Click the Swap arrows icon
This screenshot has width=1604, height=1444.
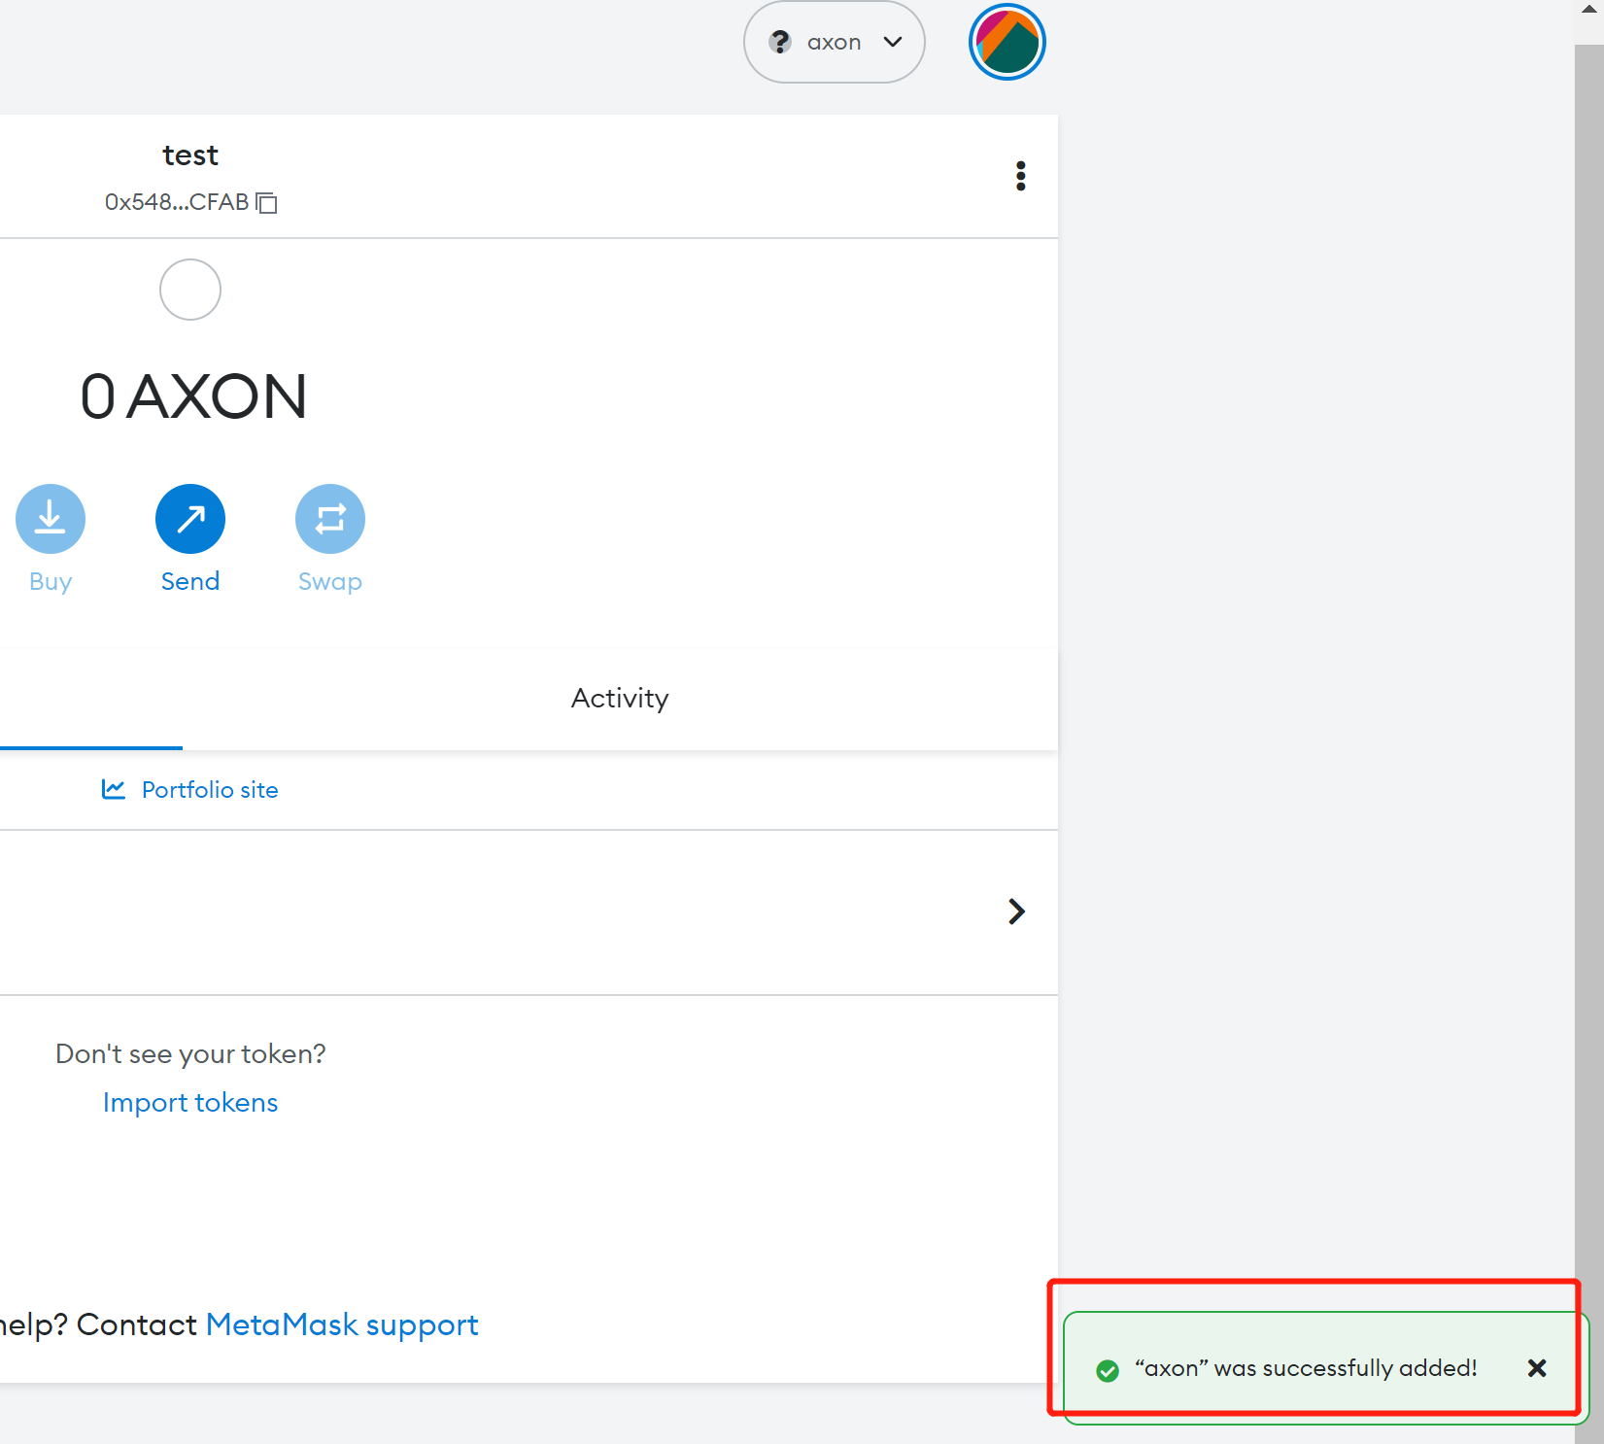click(330, 519)
